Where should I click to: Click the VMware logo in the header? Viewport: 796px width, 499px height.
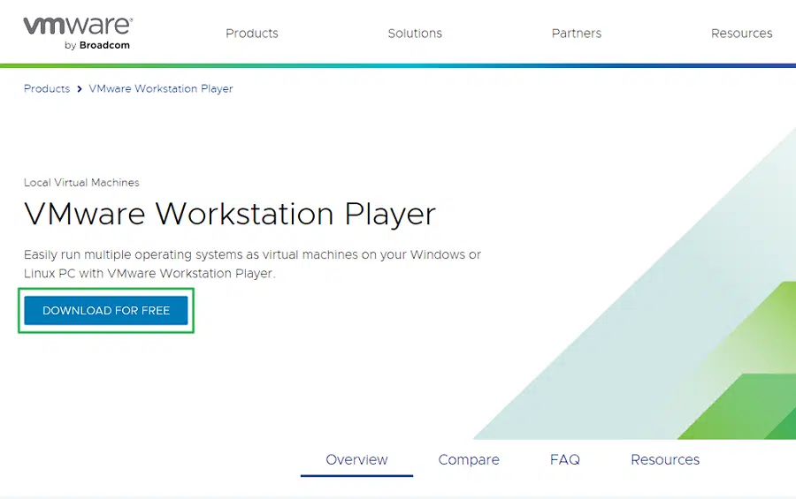coord(76,26)
